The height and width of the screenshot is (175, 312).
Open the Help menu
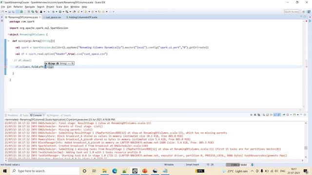84,7
